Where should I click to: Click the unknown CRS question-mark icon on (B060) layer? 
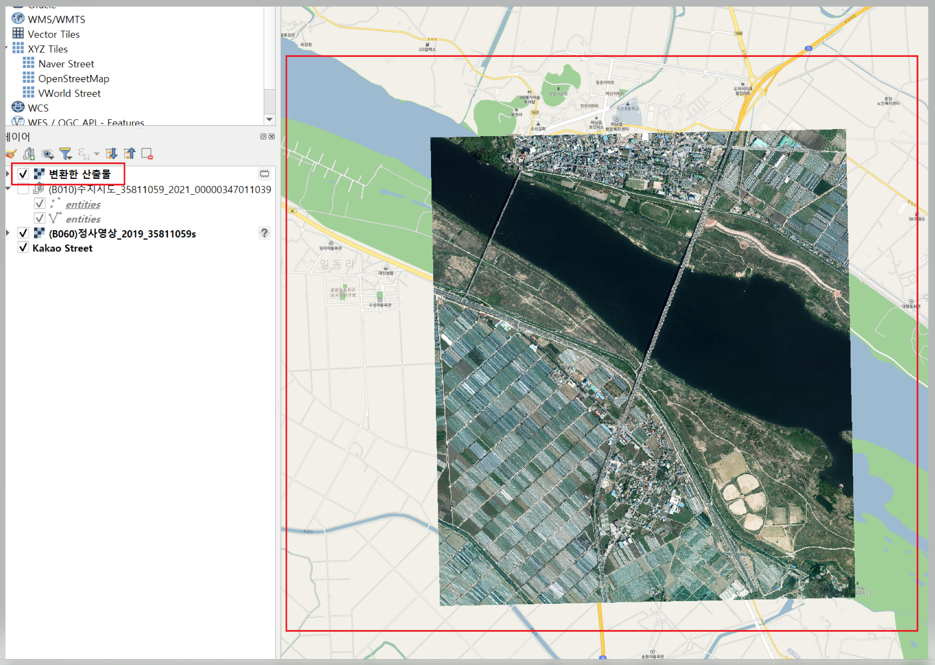(x=264, y=233)
